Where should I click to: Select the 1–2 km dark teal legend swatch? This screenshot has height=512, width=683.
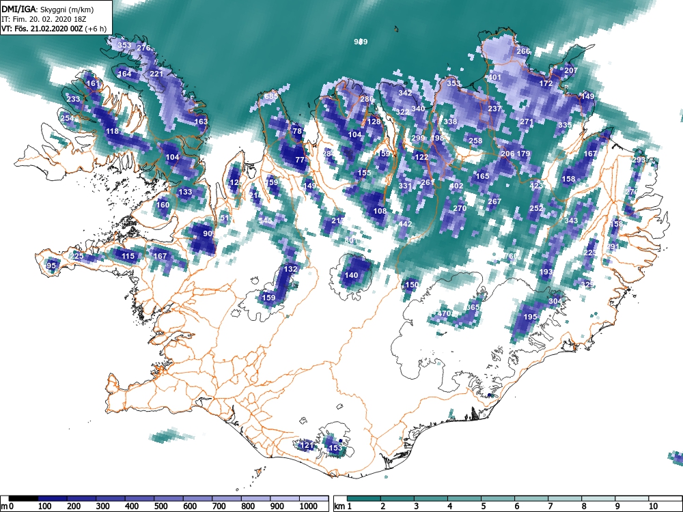[364, 498]
